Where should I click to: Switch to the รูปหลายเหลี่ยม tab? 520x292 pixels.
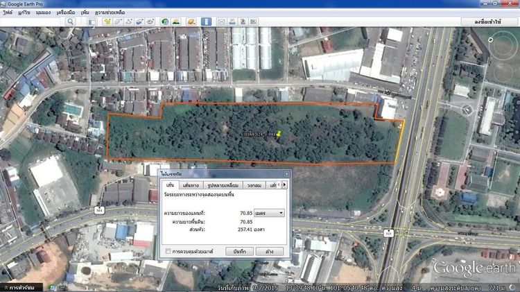223,185
